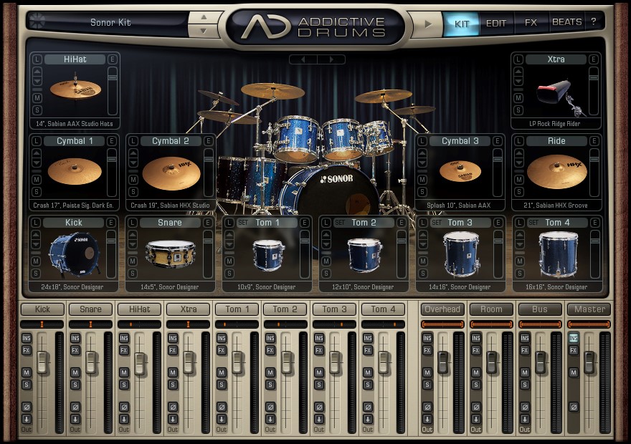Mute the Cymbal 2 slot
This screenshot has height=444, width=631.
point(133,180)
